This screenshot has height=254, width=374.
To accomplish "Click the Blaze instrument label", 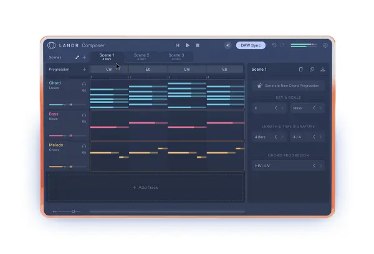I will (54, 119).
